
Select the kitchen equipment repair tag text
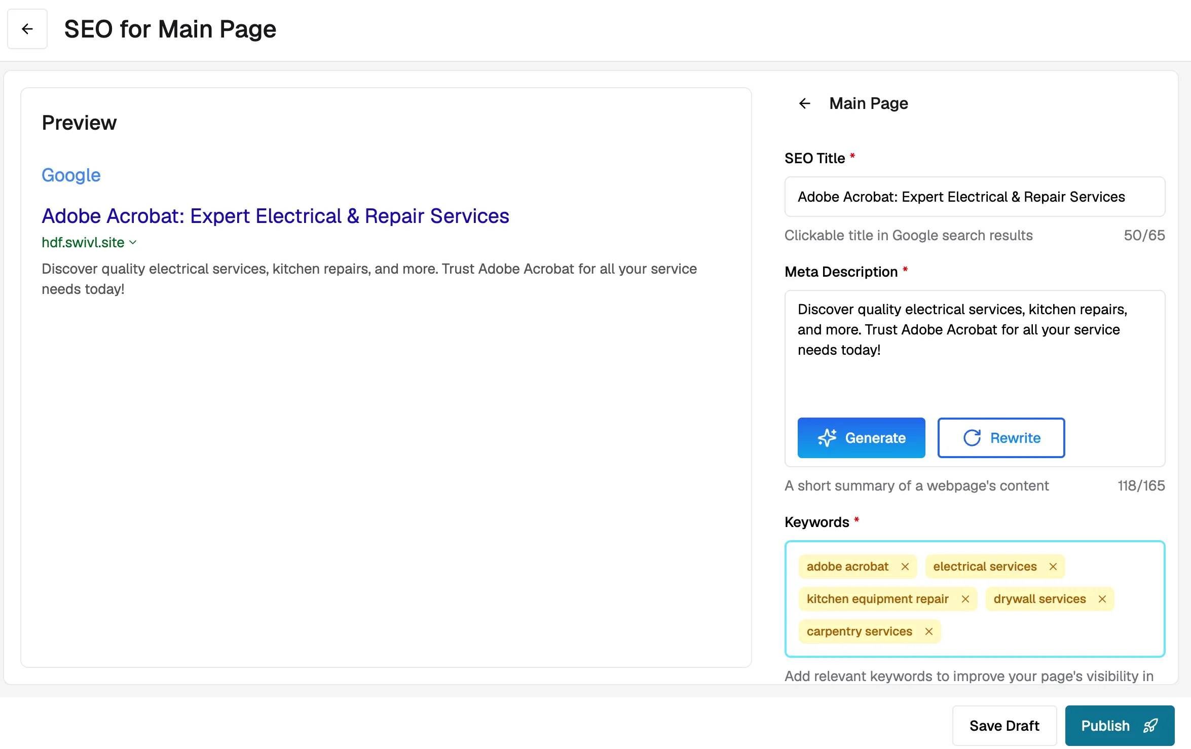tap(877, 599)
